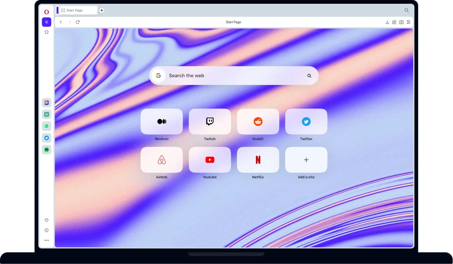Viewport: 453px width, 264px height.
Task: Open History via the clock icon
Action: pos(46,230)
